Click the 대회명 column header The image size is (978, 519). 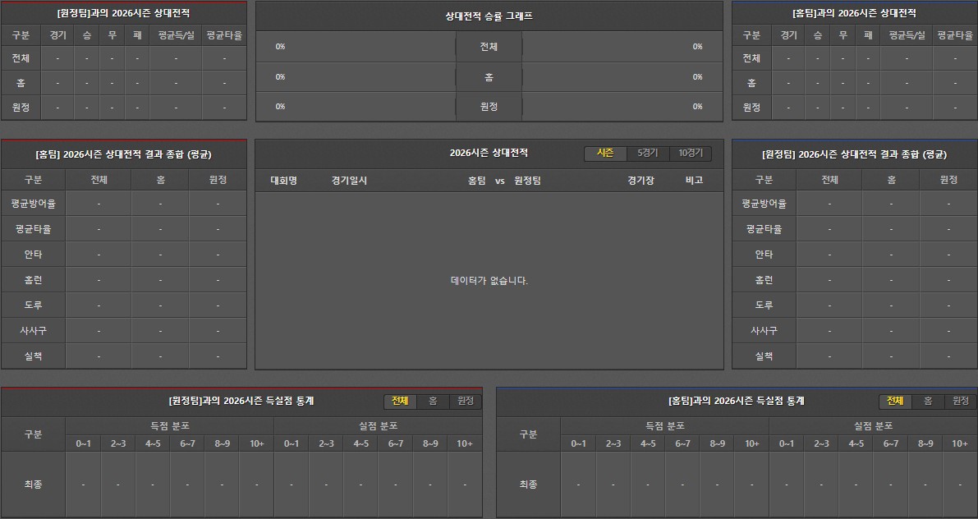click(x=283, y=181)
